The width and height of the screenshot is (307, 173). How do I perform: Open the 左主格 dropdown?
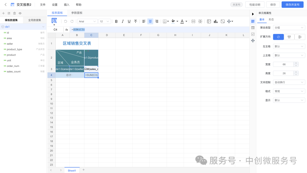pyautogui.click(x=289, y=46)
